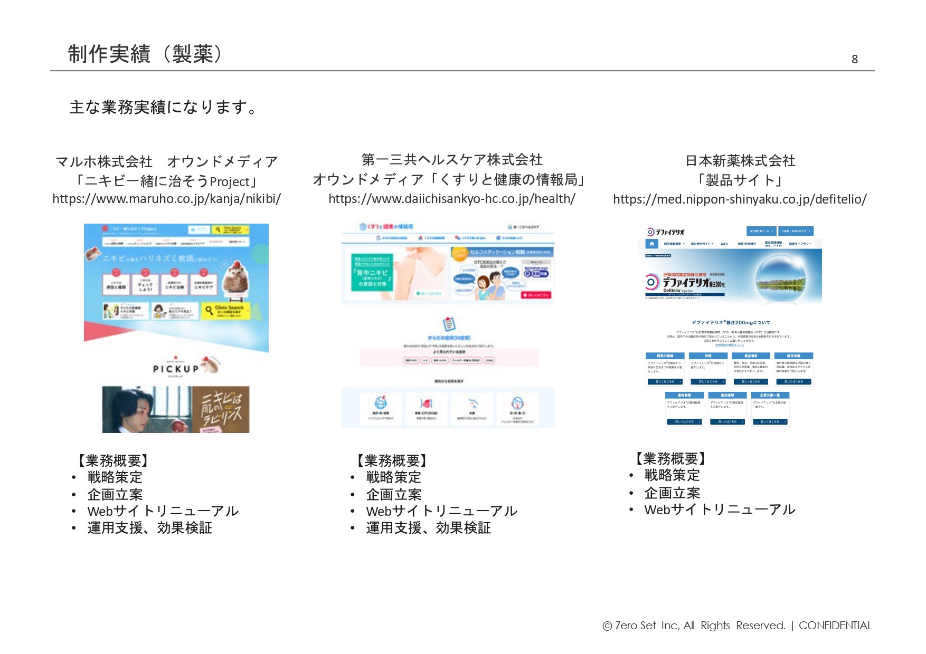Open からだの症状(50症状) from the site navigation

(x=393, y=238)
